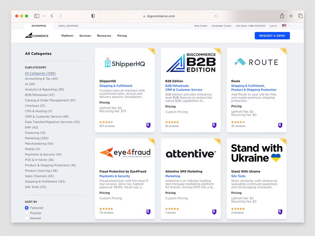The height and width of the screenshot is (236, 315).
Task: Click the Route logo image
Action: (x=257, y=62)
